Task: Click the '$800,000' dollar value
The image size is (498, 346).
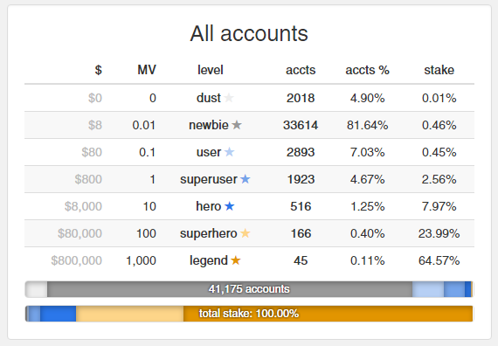Action: point(77,260)
